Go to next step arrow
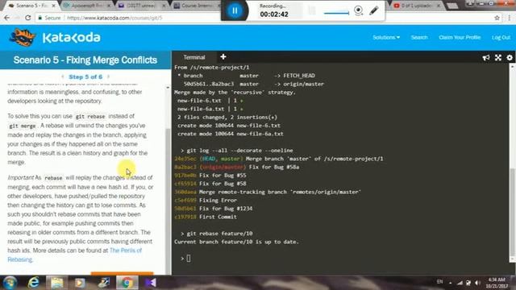Image resolution: width=516 pixels, height=290 pixels. tap(108, 77)
